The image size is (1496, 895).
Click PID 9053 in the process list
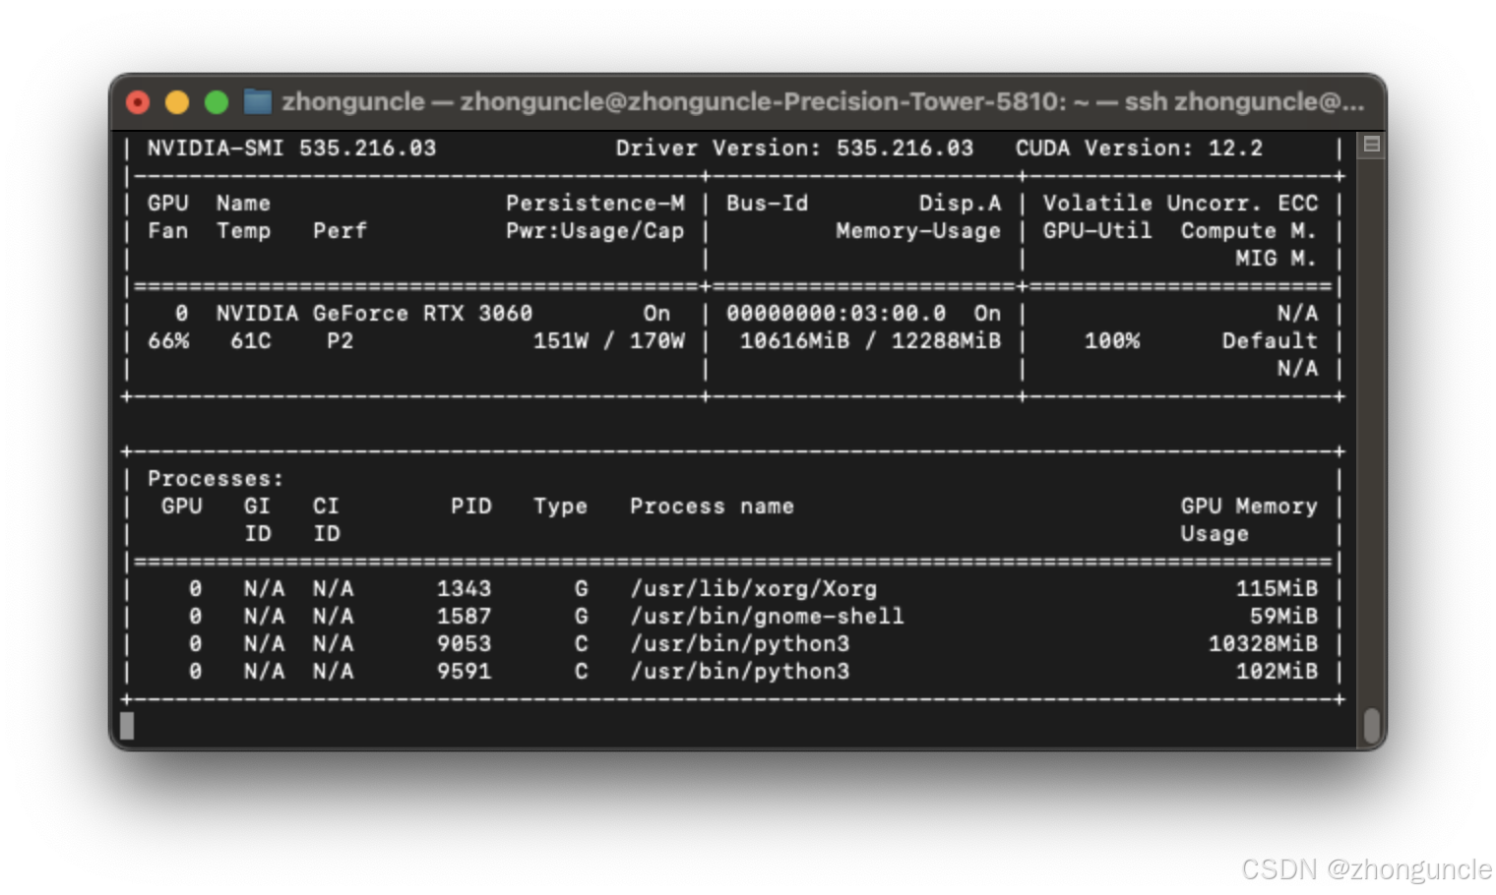464,644
